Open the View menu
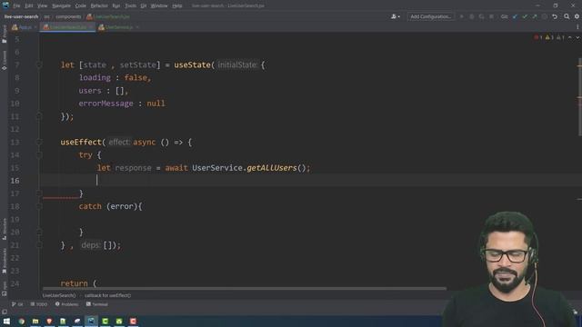This screenshot has width=582, height=327. click(42, 5)
